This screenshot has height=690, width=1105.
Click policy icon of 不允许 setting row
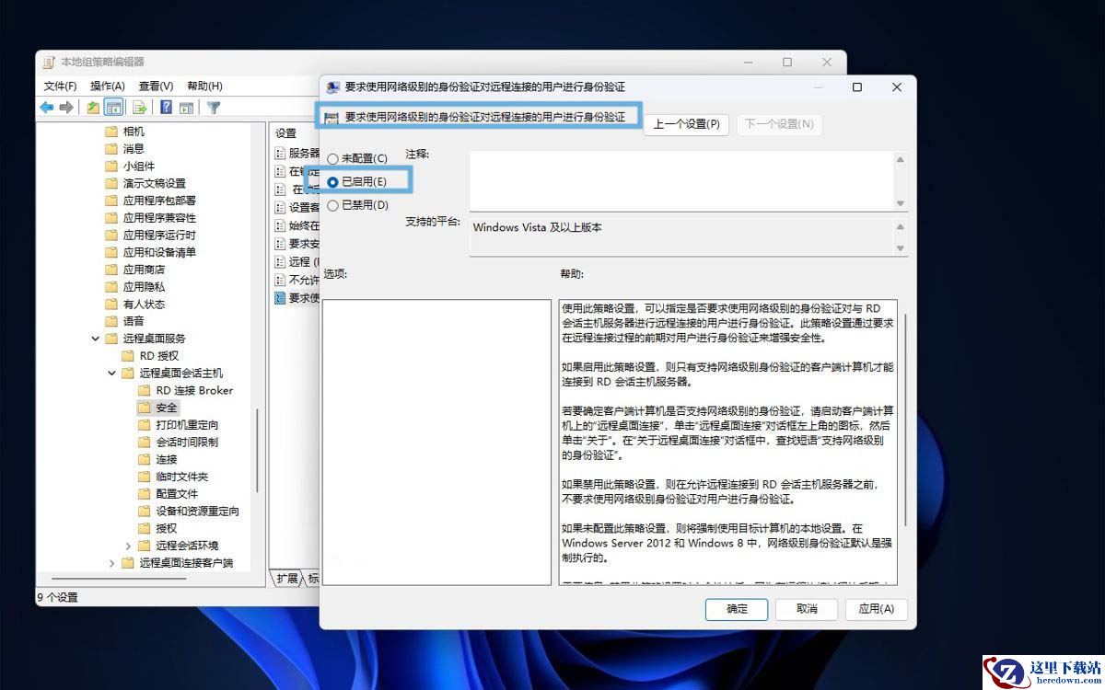(x=281, y=280)
